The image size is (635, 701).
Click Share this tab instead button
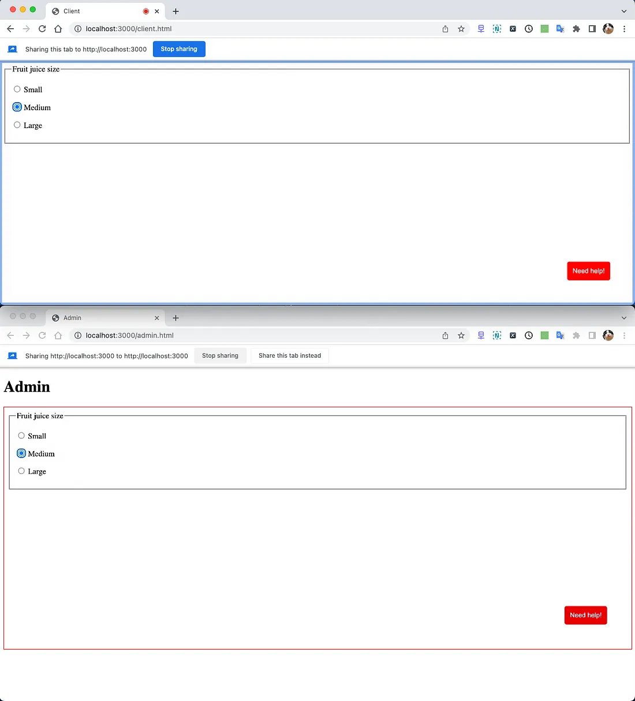(290, 356)
